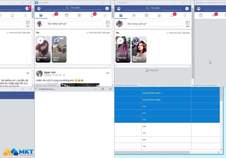Click the user avatar in the Facebook window composer

coord(119,24)
